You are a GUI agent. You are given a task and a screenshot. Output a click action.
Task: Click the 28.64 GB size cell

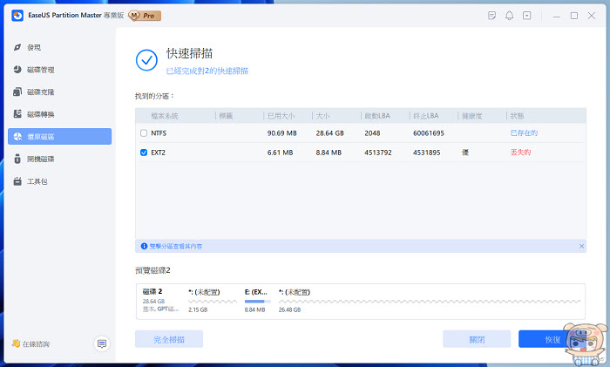click(330, 133)
